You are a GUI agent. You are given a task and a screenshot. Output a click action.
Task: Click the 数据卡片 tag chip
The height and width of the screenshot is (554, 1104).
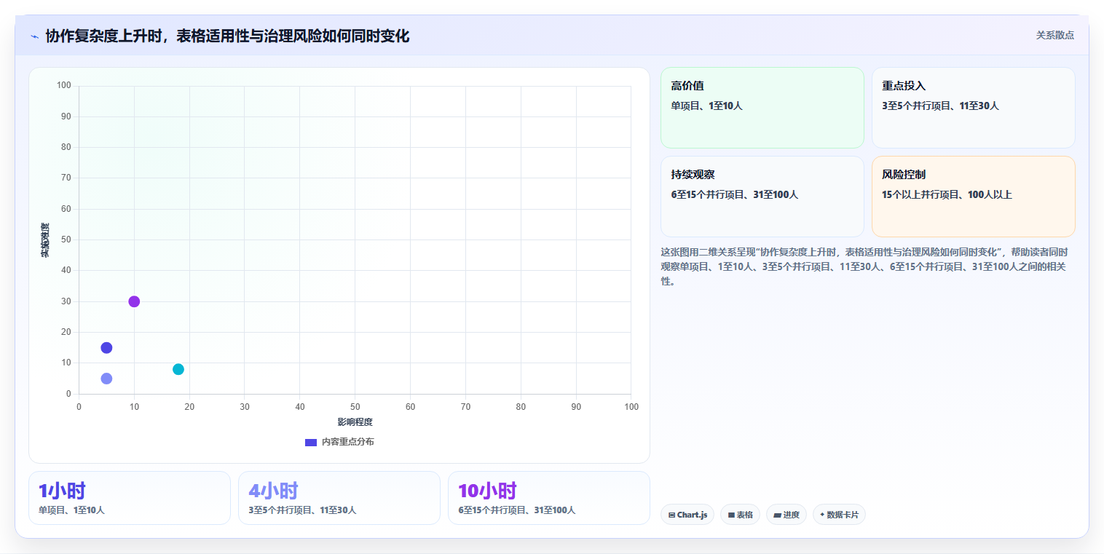tap(839, 515)
